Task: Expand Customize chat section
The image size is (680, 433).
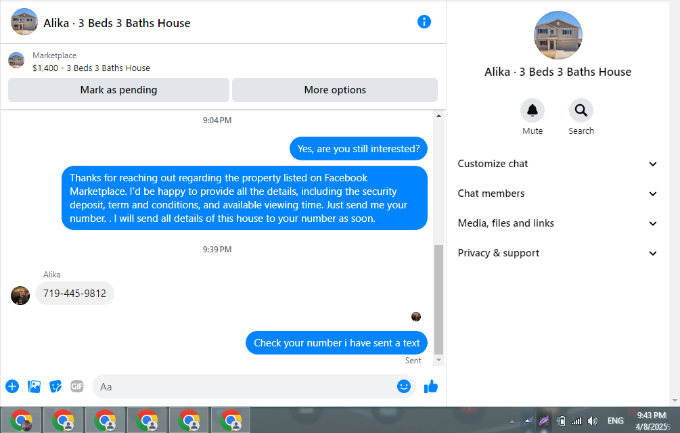Action: (558, 164)
